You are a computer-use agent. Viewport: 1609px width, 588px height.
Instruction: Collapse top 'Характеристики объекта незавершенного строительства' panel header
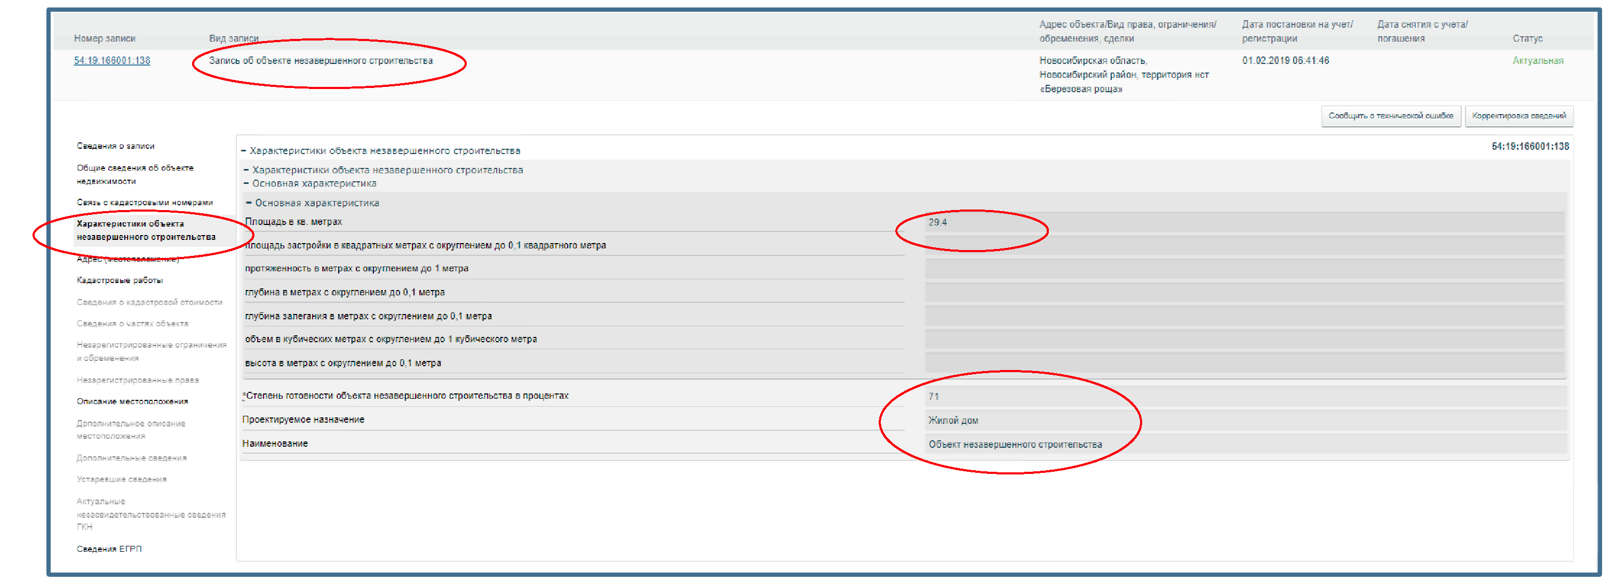(x=381, y=151)
